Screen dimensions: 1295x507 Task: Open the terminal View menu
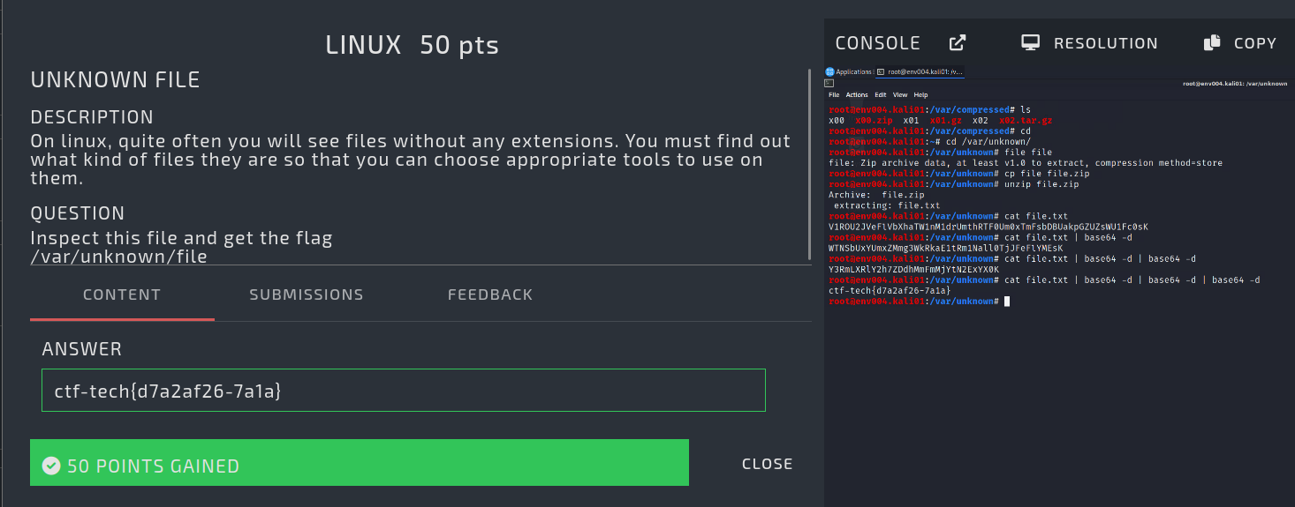(900, 94)
